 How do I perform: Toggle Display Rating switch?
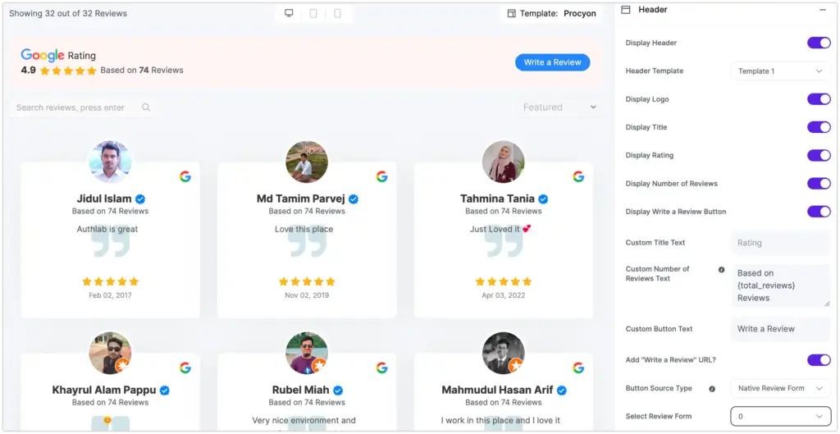click(x=819, y=155)
